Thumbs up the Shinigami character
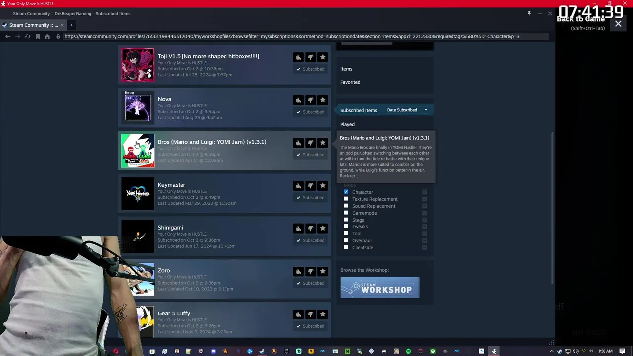The width and height of the screenshot is (633, 356). pos(298,228)
